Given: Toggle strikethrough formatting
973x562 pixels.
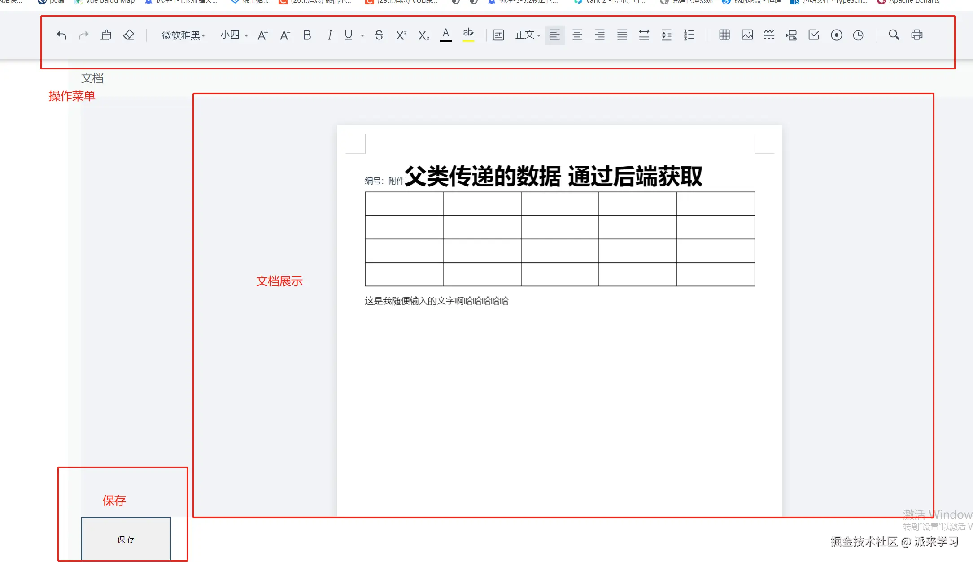Looking at the screenshot, I should 379,35.
